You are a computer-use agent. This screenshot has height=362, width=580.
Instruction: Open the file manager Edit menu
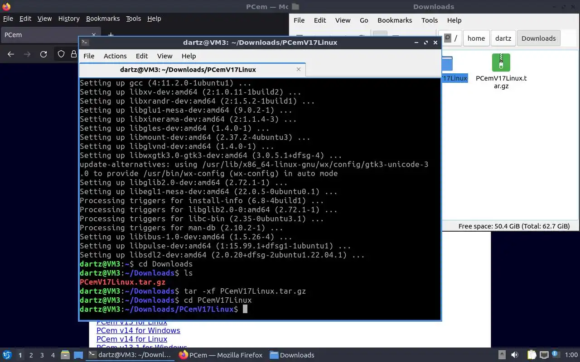[x=320, y=20]
